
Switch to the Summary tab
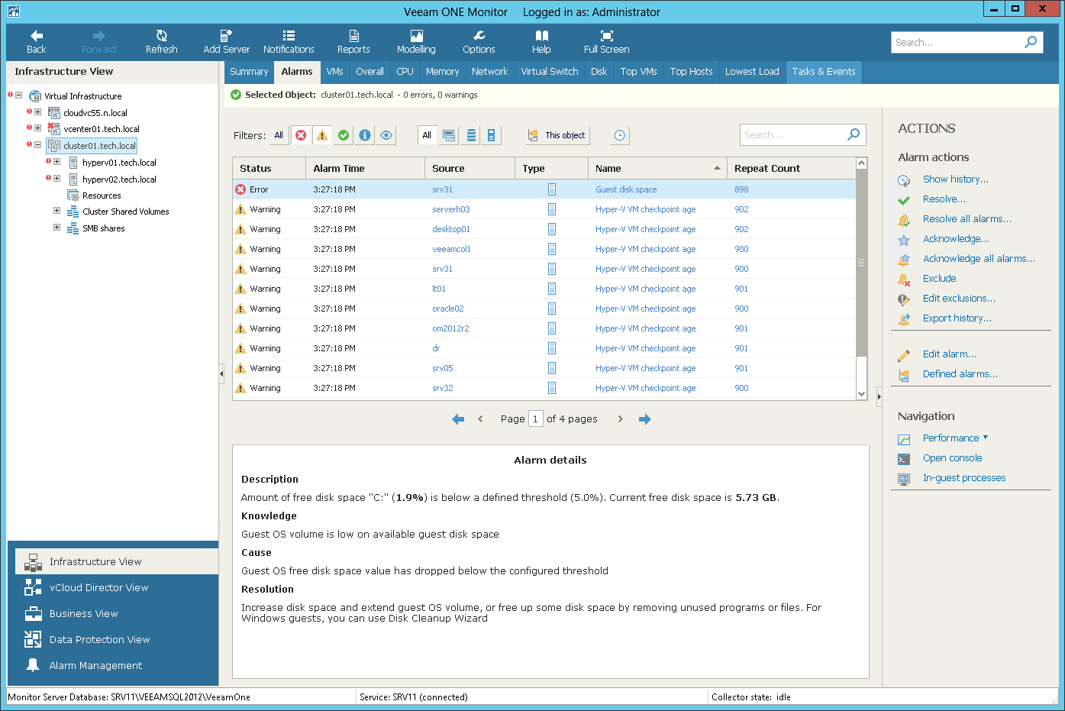coord(249,72)
